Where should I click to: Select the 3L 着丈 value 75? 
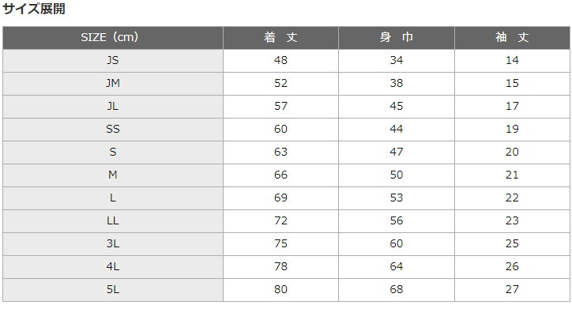point(280,243)
